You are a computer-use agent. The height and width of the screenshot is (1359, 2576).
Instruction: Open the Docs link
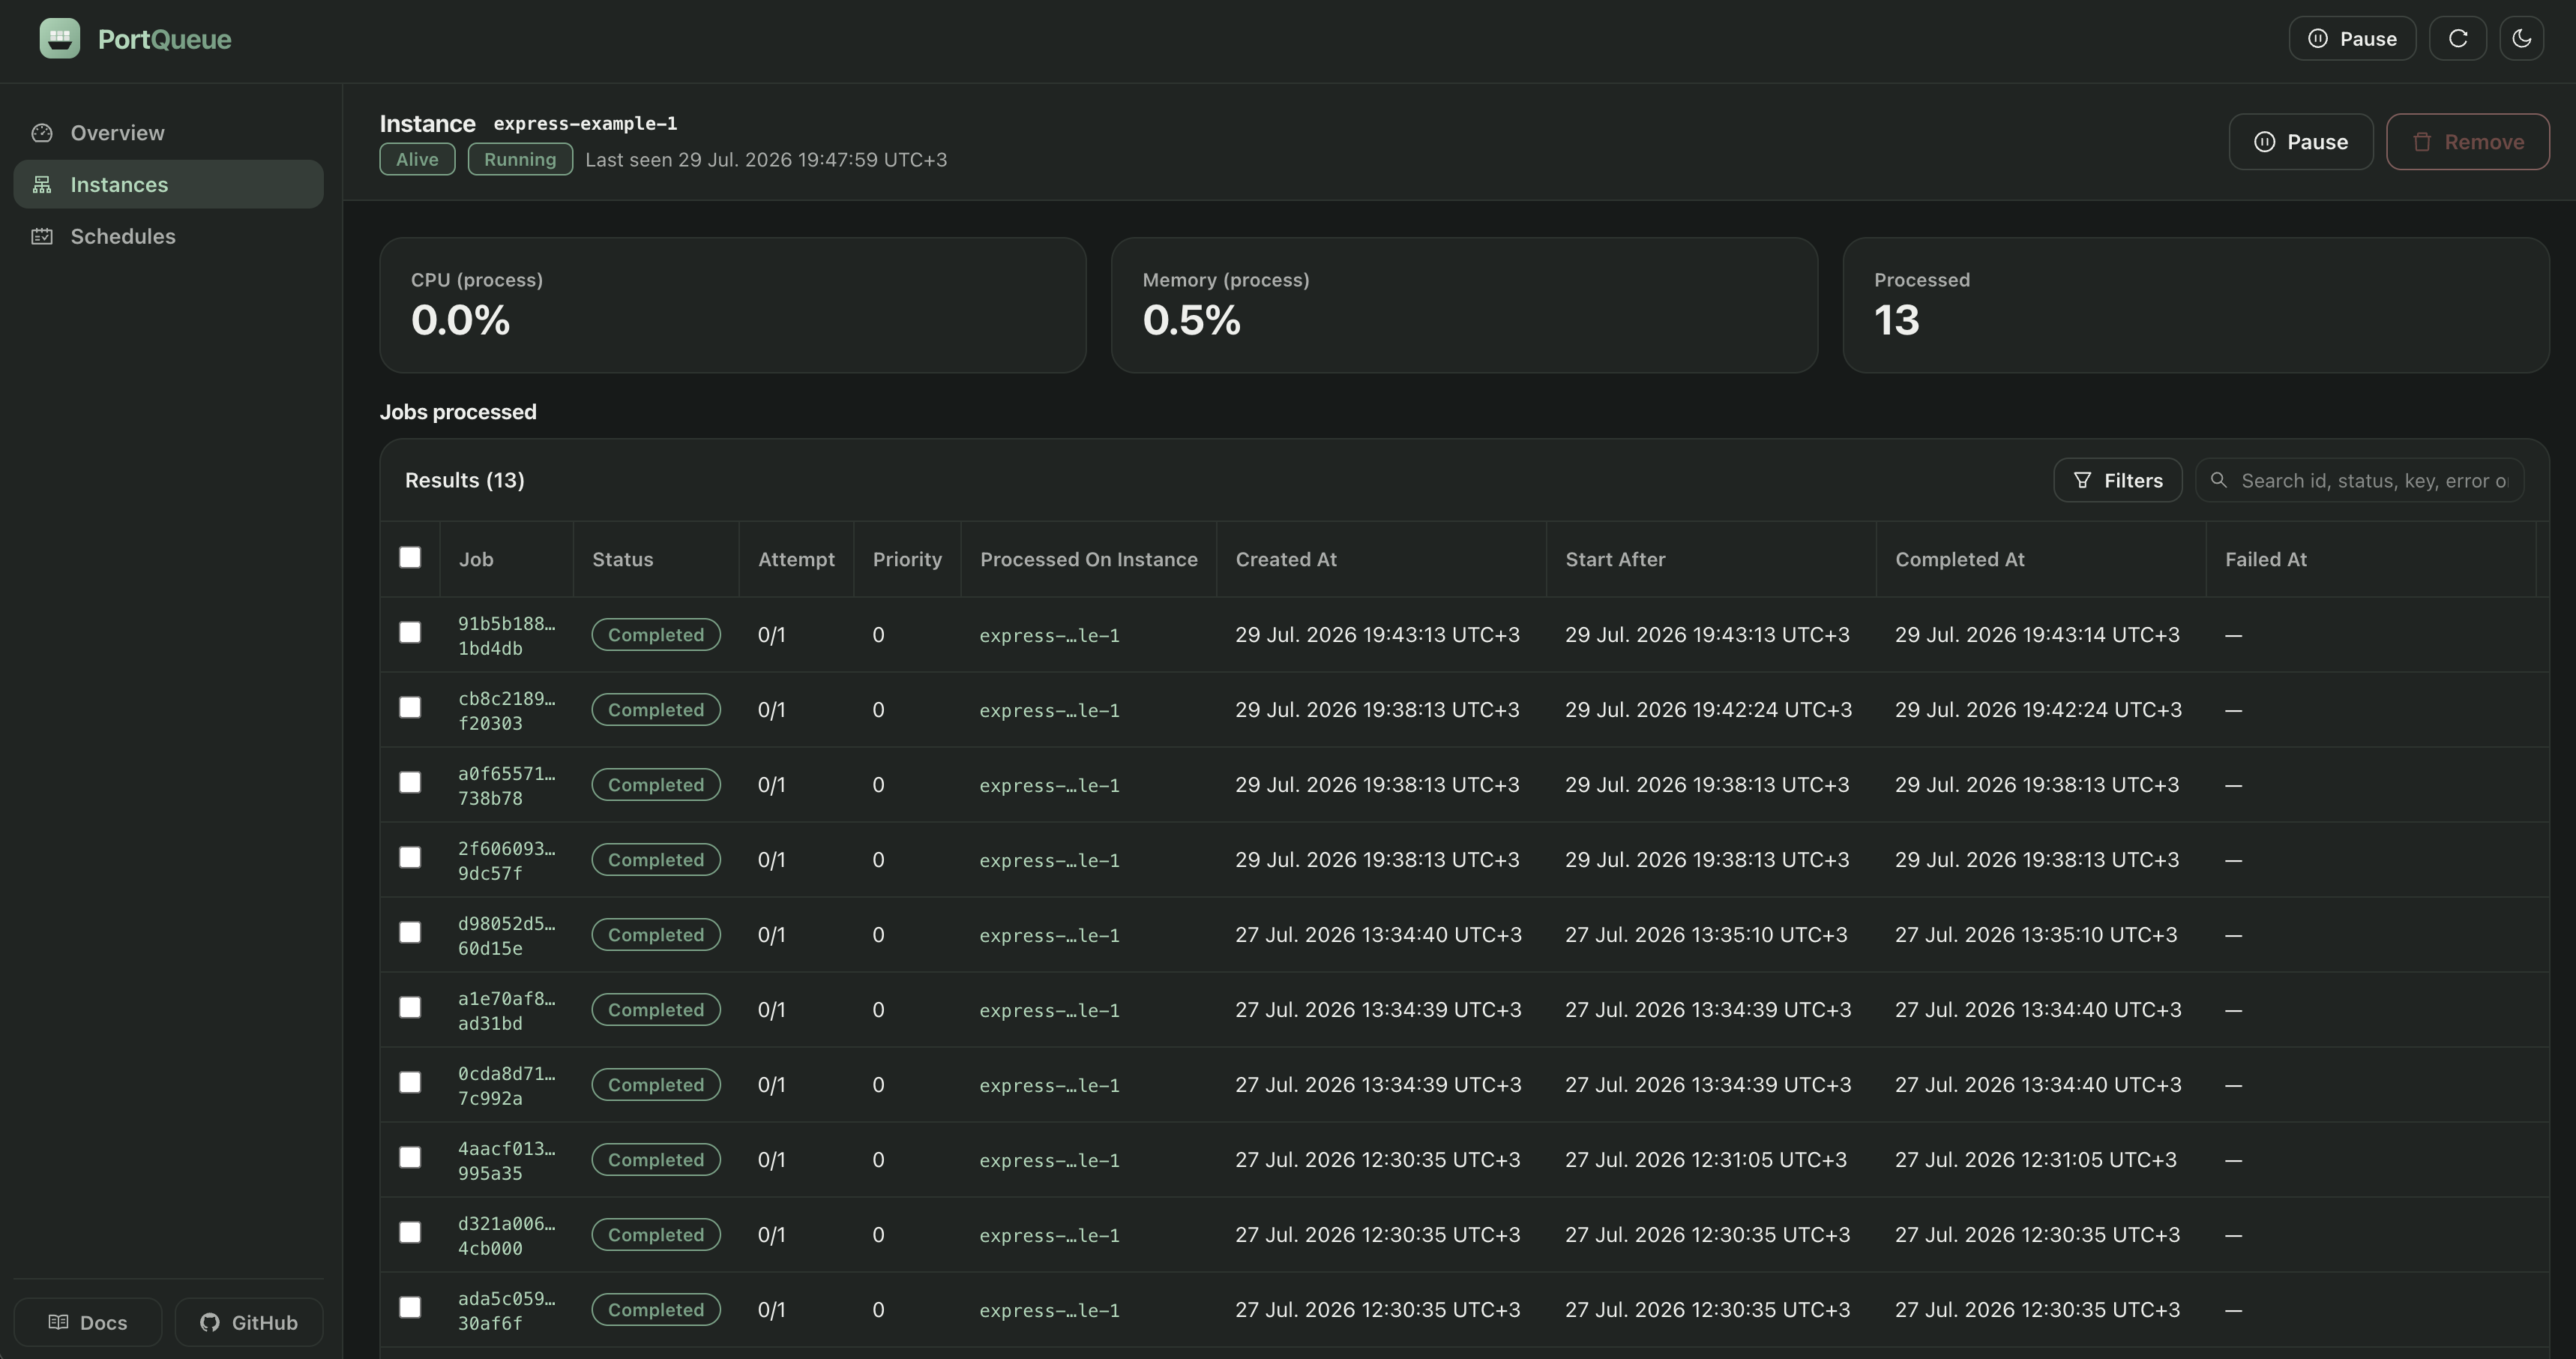[x=88, y=1322]
